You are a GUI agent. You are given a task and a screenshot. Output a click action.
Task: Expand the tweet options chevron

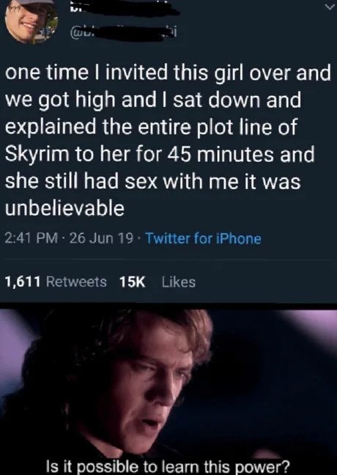330,7
